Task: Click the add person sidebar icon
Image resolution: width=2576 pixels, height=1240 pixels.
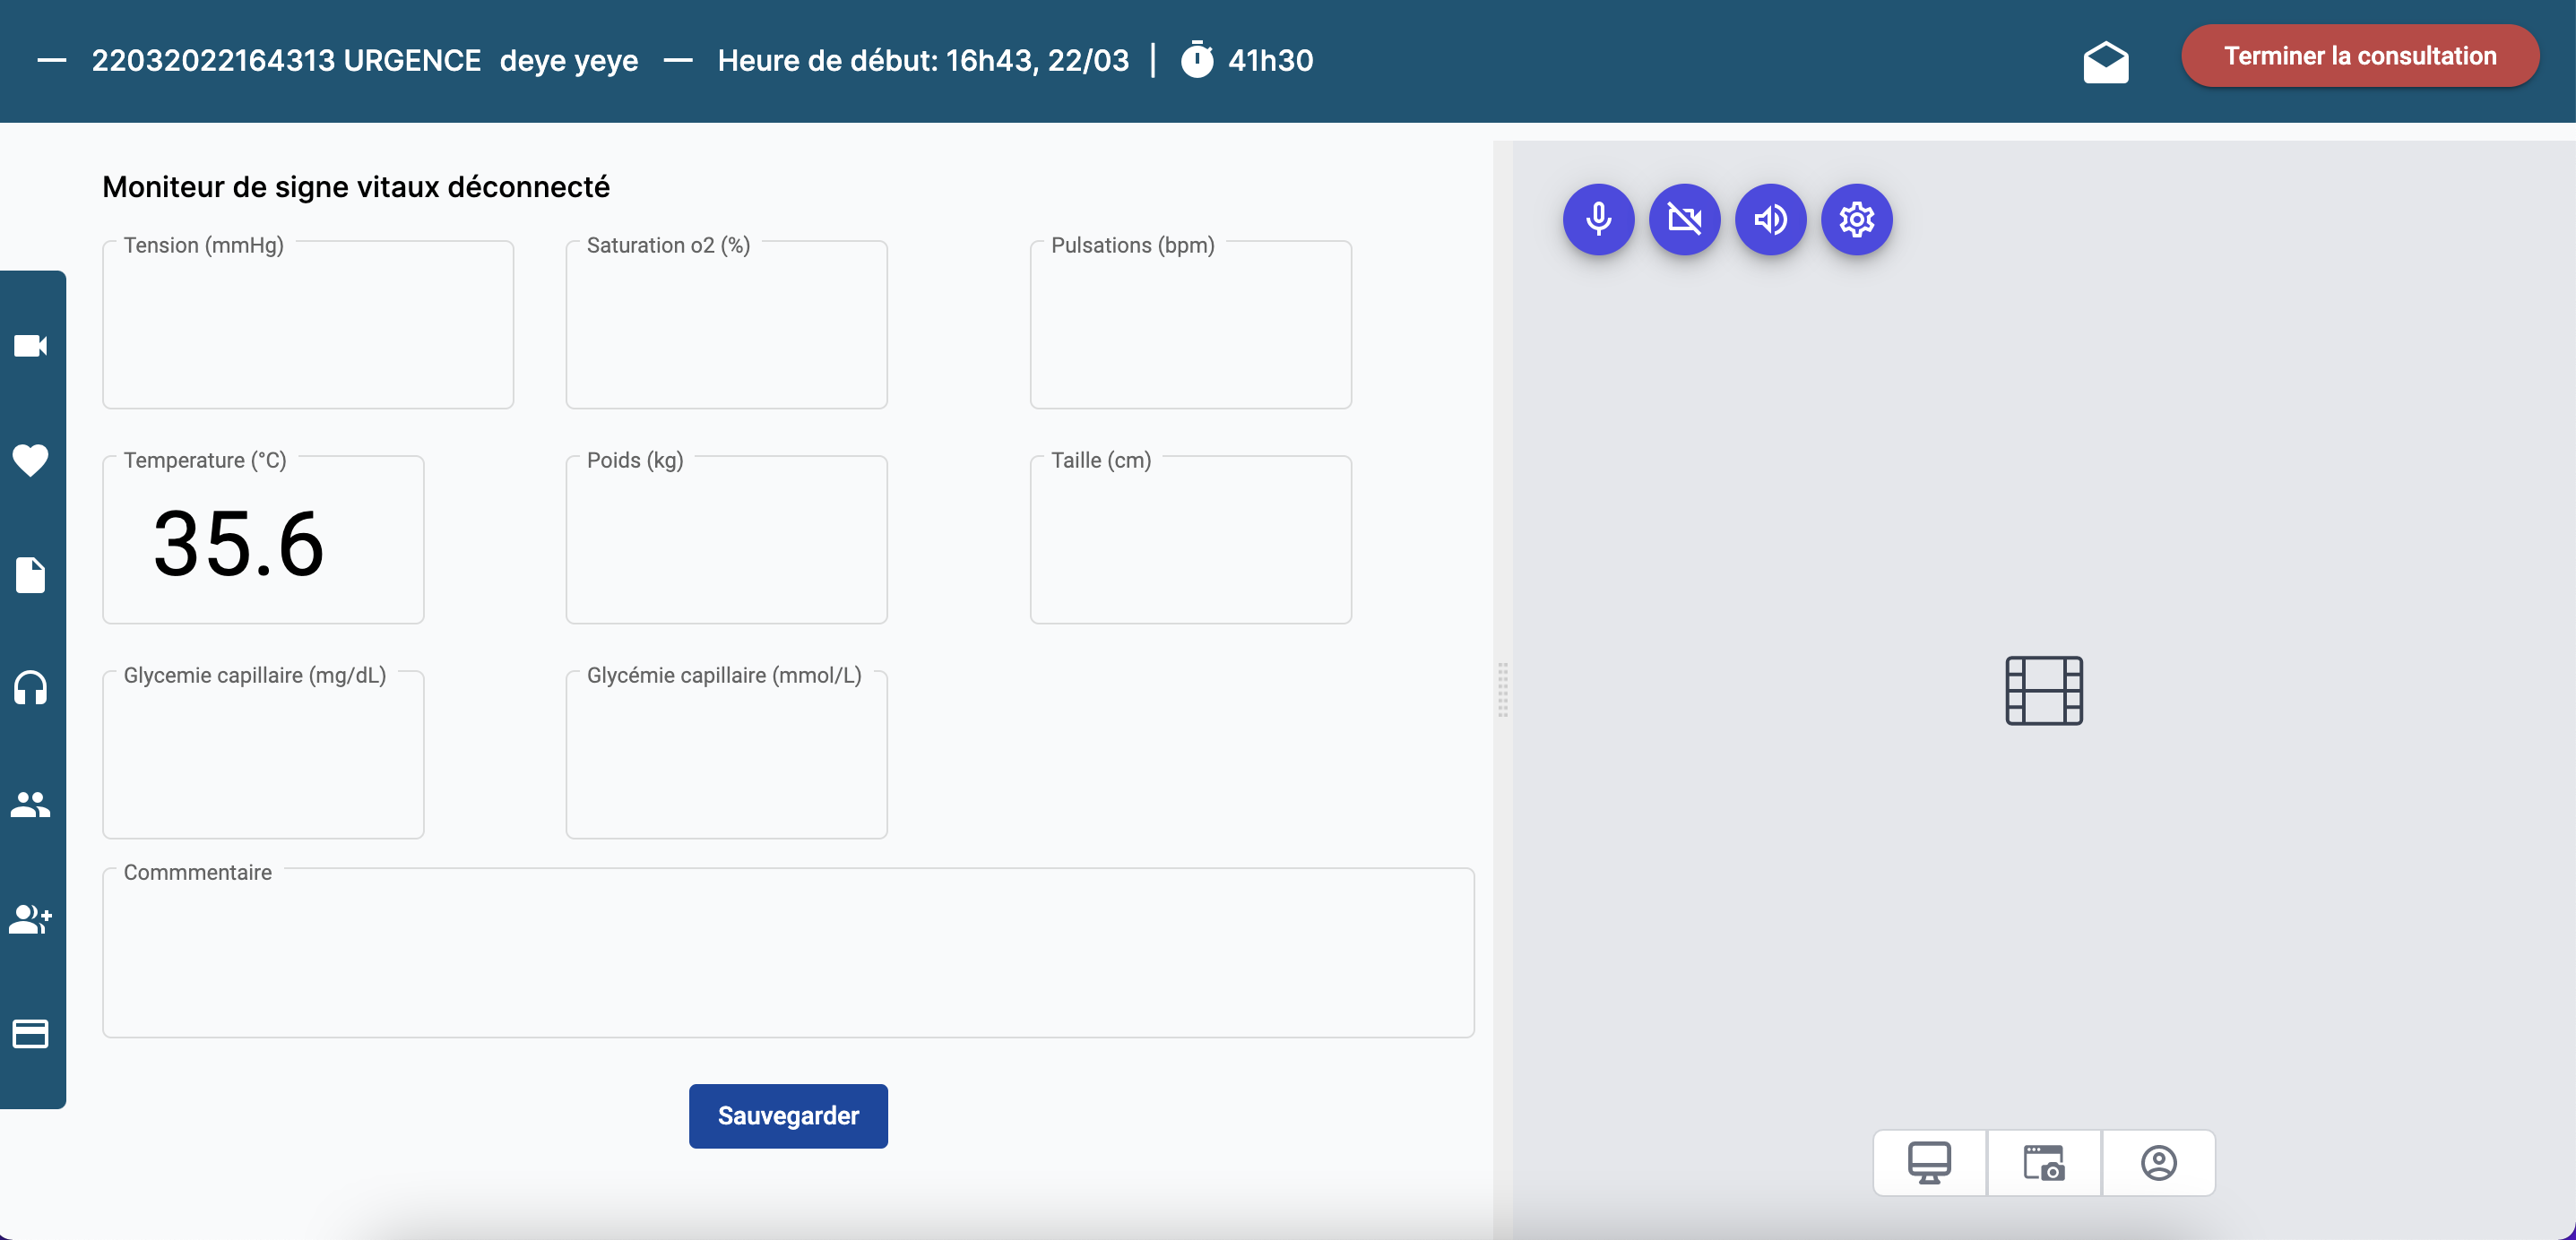Action: coord(30,919)
